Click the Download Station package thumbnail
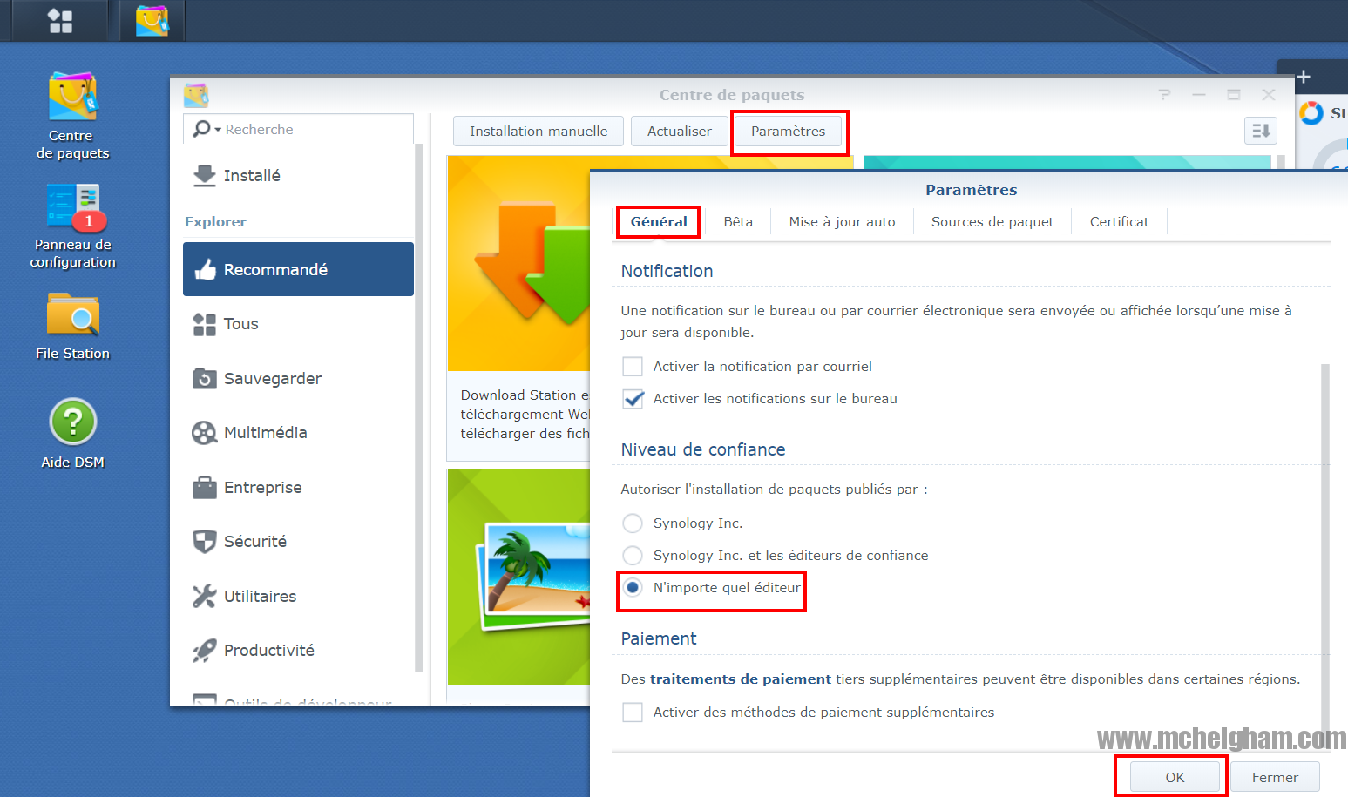The width and height of the screenshot is (1348, 797). [x=518, y=263]
